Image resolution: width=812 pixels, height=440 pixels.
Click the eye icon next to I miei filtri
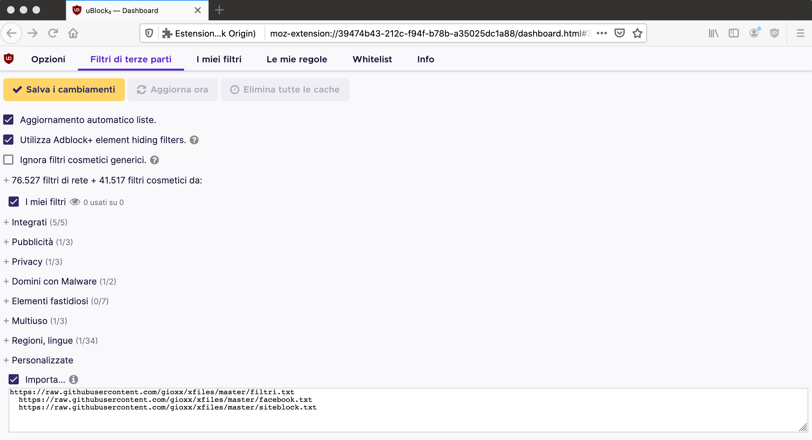click(75, 202)
